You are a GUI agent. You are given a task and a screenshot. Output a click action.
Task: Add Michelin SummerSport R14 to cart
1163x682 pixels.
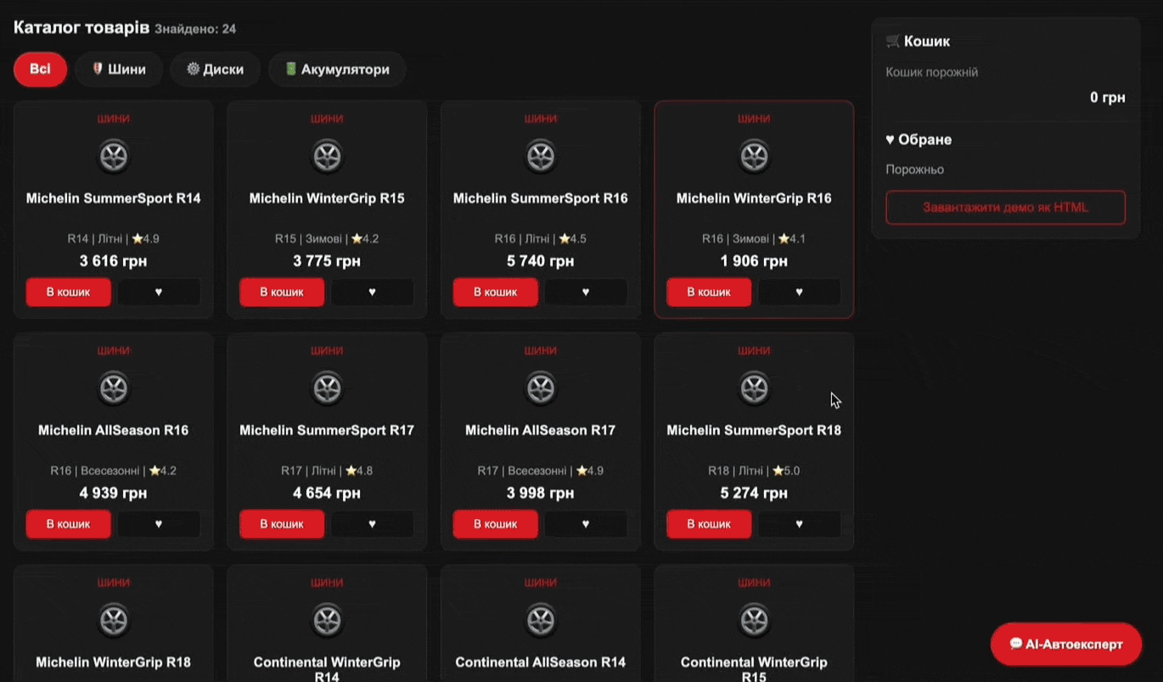click(68, 292)
